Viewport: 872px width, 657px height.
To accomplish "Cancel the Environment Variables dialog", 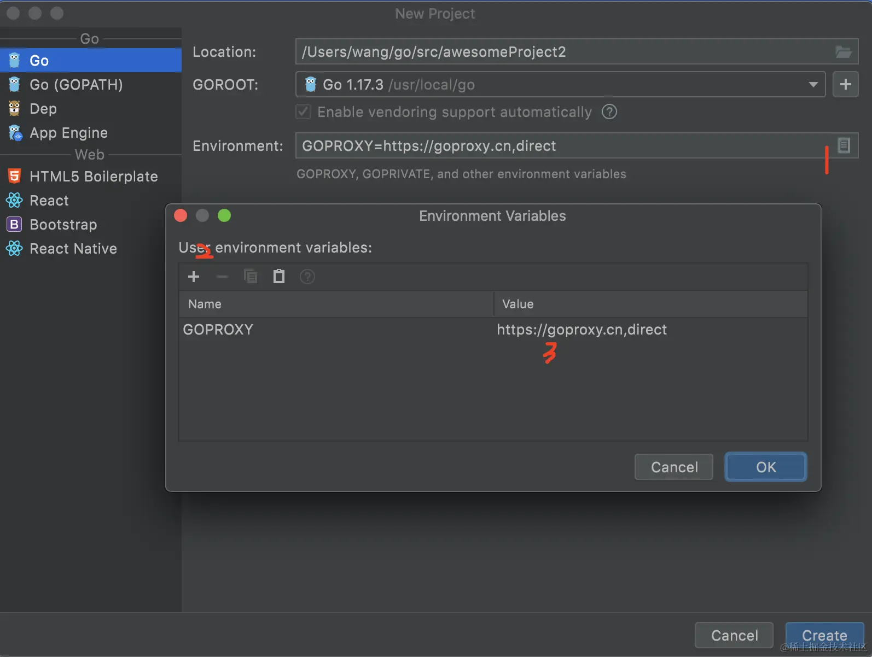I will (673, 467).
